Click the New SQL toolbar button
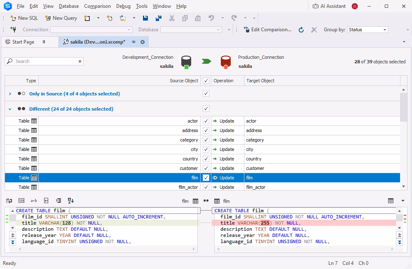Image resolution: width=412 pixels, height=269 pixels. point(24,18)
